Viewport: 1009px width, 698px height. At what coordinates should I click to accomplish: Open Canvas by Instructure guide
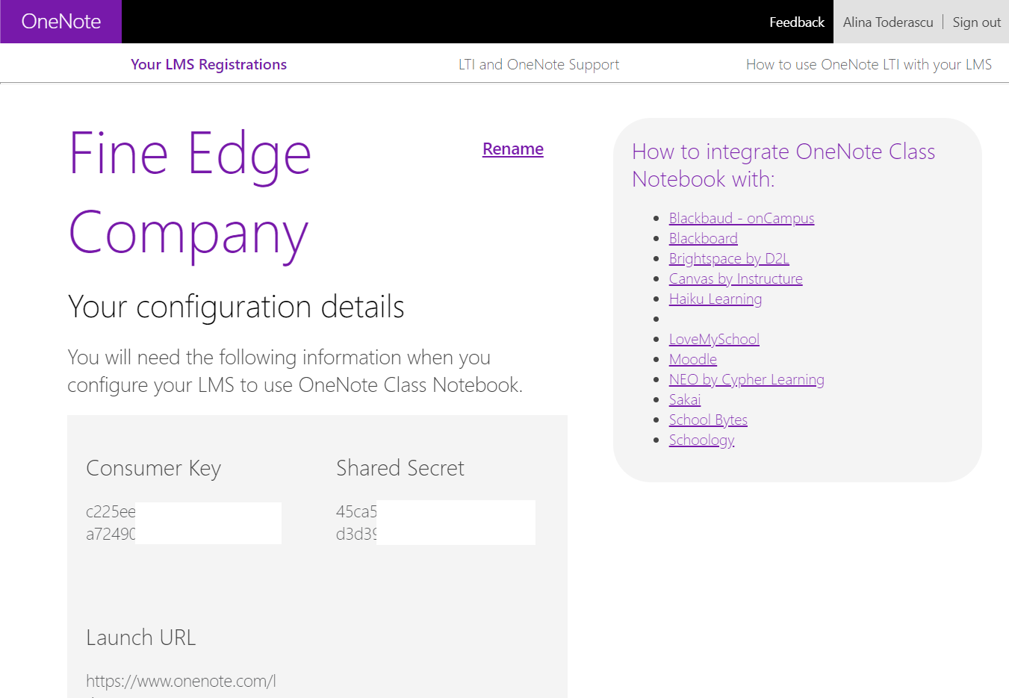click(x=736, y=278)
